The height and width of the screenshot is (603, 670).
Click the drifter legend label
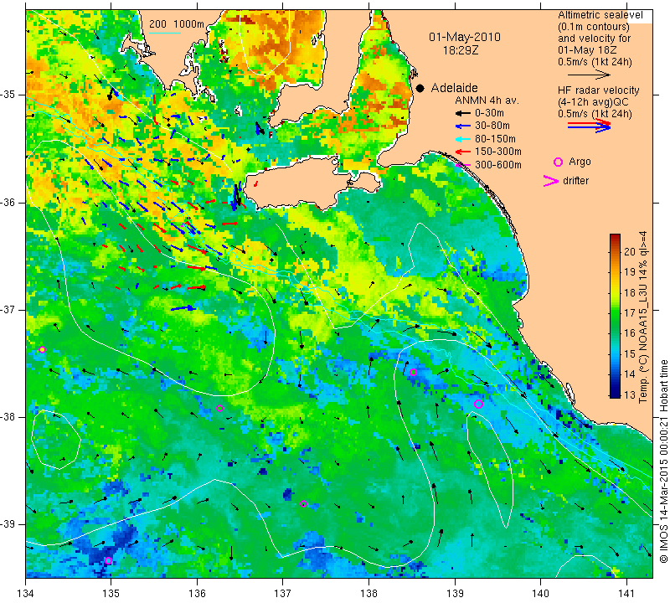tap(575, 181)
